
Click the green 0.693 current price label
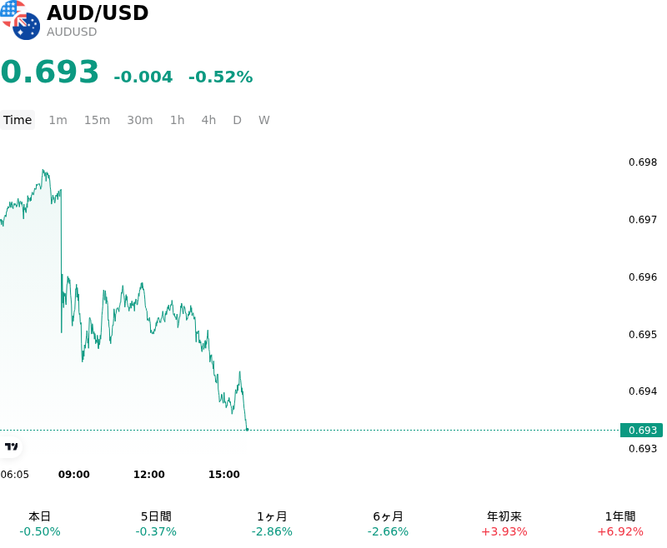click(x=641, y=430)
